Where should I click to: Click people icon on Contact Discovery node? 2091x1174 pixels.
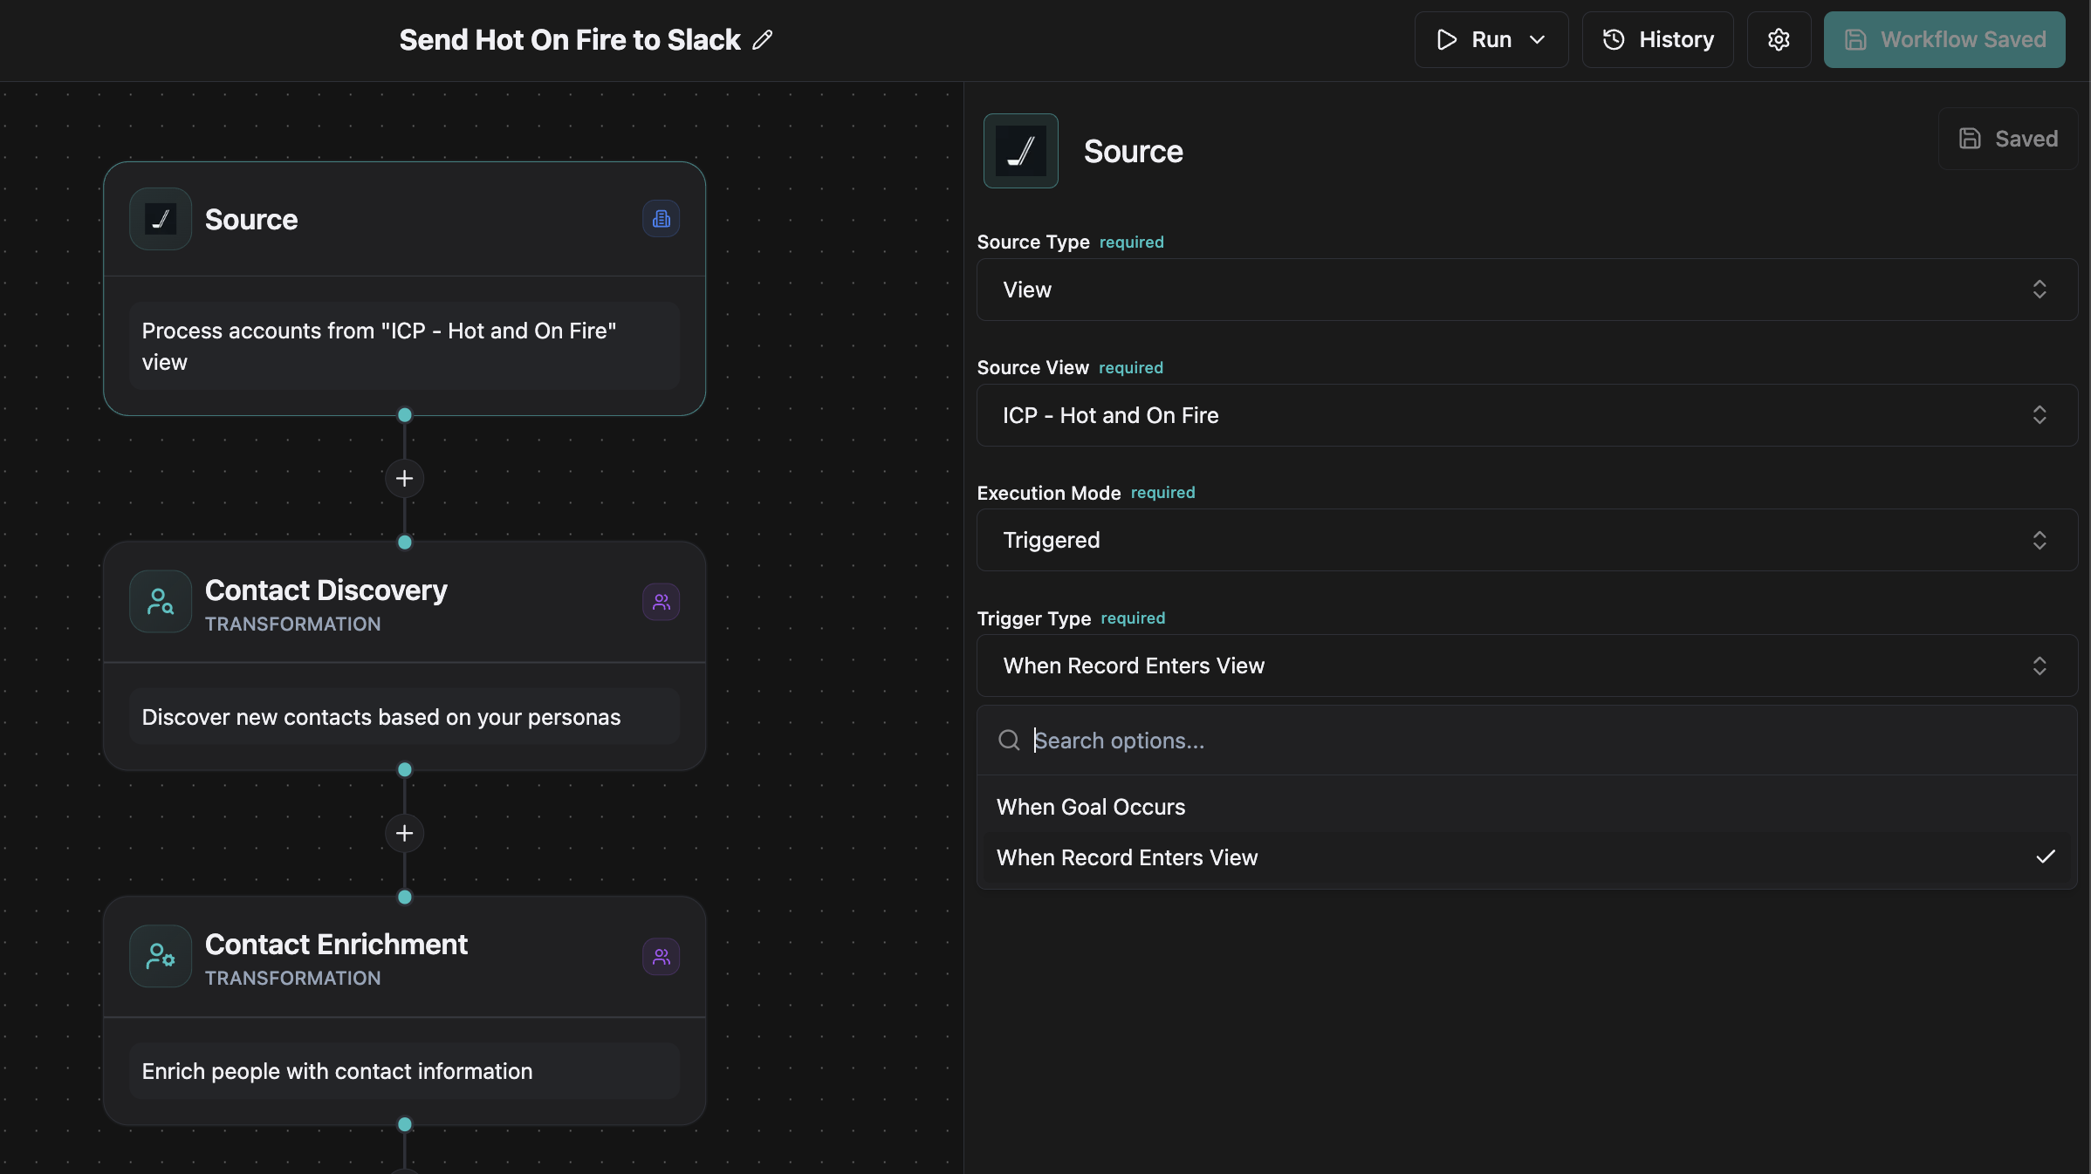[x=661, y=602]
